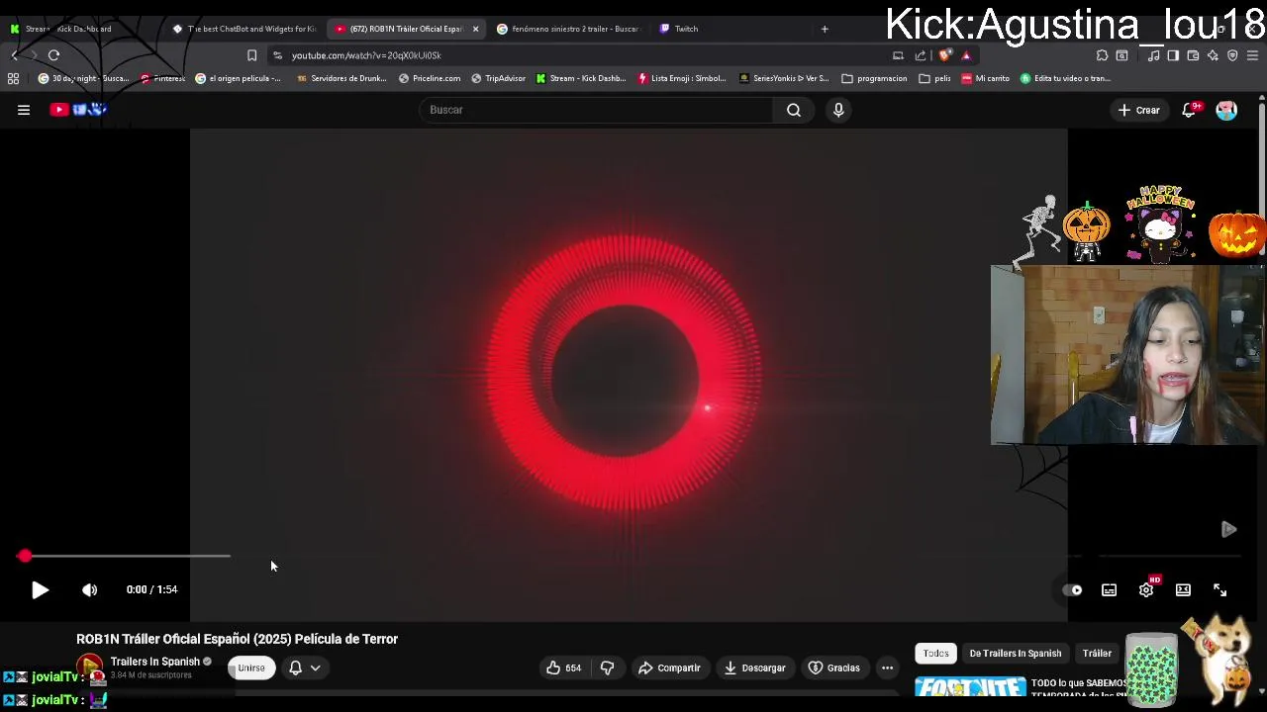Open the Brave Rewards triangle icon
The height and width of the screenshot is (712, 1267).
click(x=966, y=55)
